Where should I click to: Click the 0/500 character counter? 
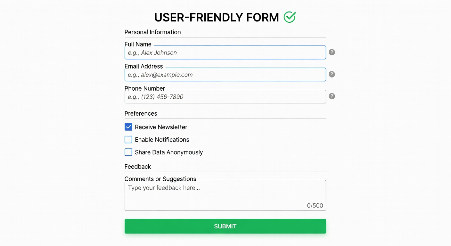coord(315,206)
